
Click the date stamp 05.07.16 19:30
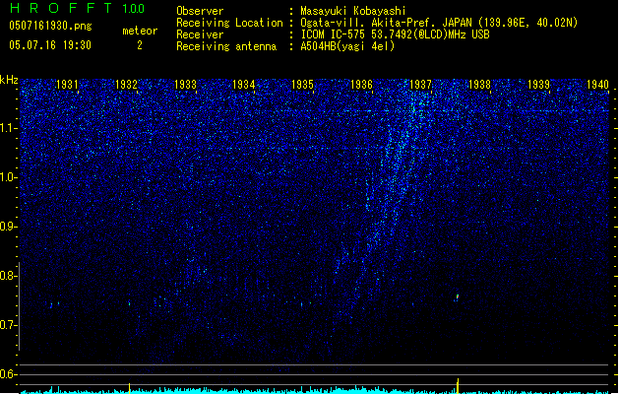coord(50,45)
